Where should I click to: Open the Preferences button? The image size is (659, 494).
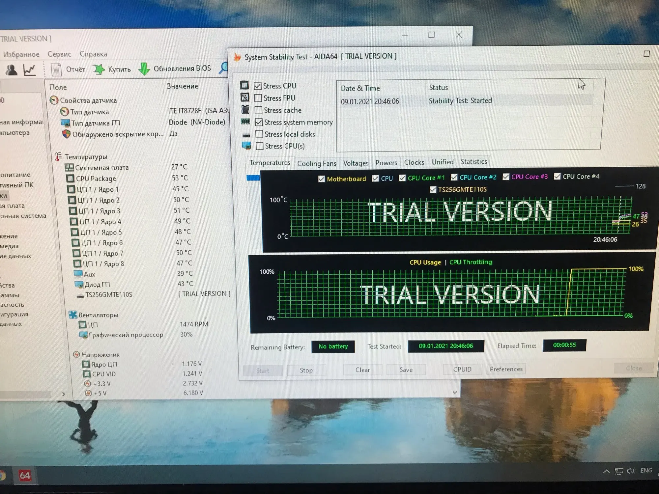tap(506, 369)
